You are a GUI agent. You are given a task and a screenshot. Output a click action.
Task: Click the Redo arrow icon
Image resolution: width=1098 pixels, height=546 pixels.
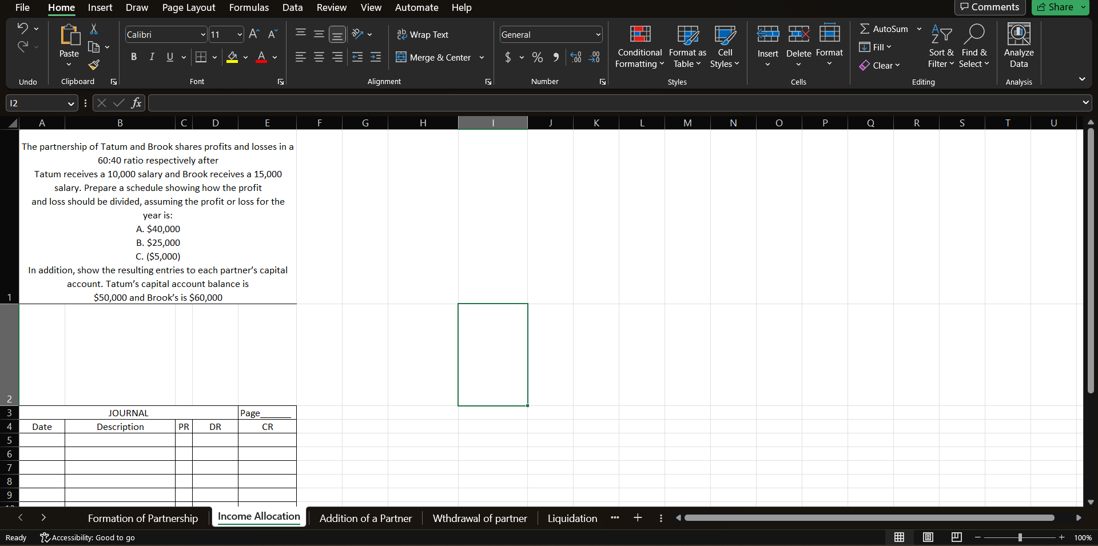22,47
